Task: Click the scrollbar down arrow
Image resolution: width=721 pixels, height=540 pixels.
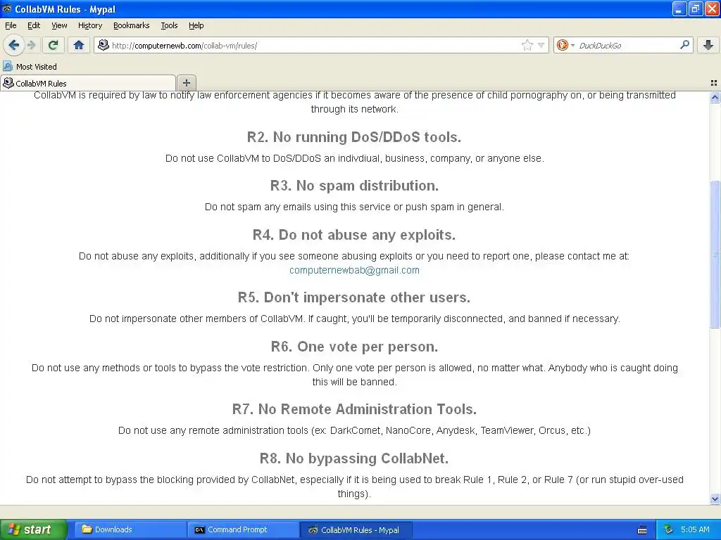Action: [715, 499]
